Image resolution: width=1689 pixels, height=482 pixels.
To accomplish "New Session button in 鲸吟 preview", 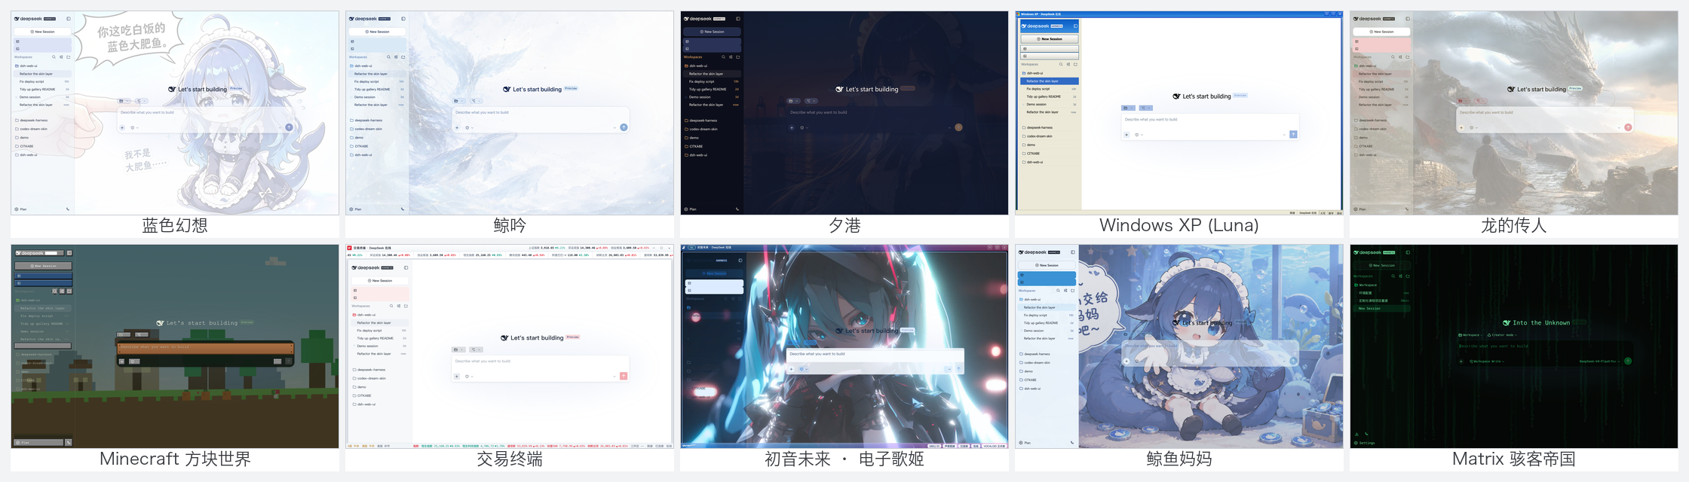I will click(x=378, y=32).
